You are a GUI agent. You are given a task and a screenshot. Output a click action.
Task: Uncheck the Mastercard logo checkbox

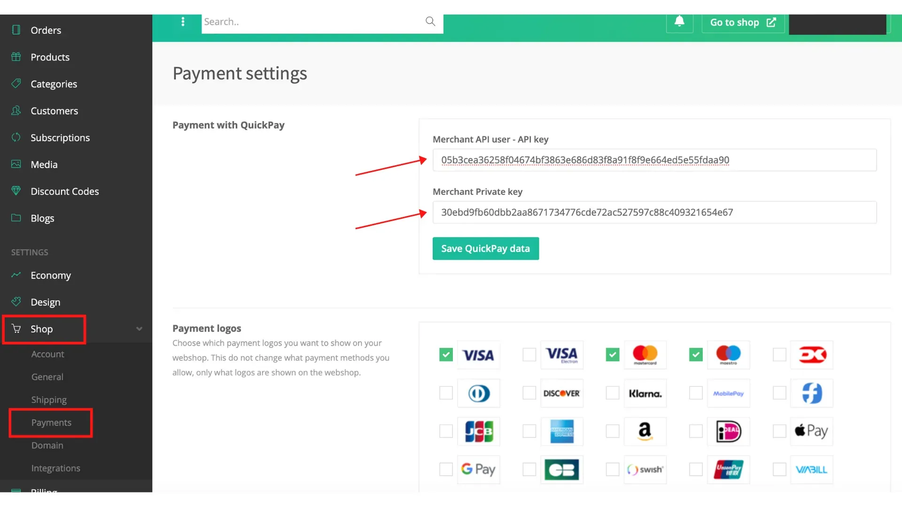613,354
